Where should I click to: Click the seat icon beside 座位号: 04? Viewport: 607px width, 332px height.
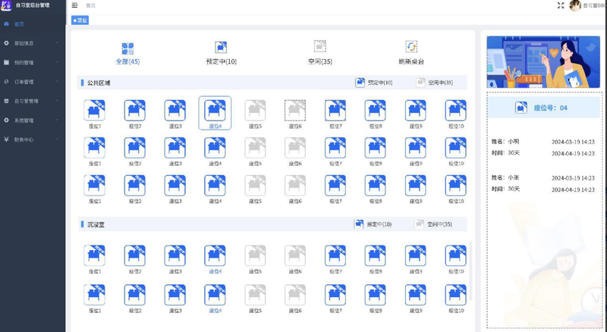point(521,108)
